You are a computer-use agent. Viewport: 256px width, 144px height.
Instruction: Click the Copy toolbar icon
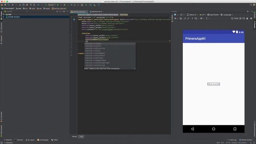(x=23, y=5)
